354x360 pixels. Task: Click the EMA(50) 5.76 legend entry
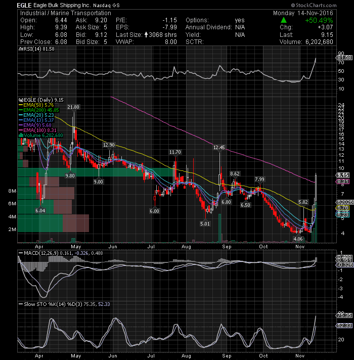coord(36,105)
